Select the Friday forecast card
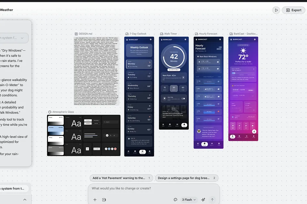Image resolution: width=307 pixels, height=204 pixels. (x=139, y=108)
